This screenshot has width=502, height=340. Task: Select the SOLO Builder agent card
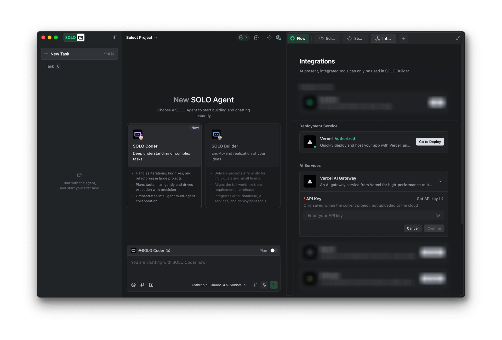(x=243, y=166)
